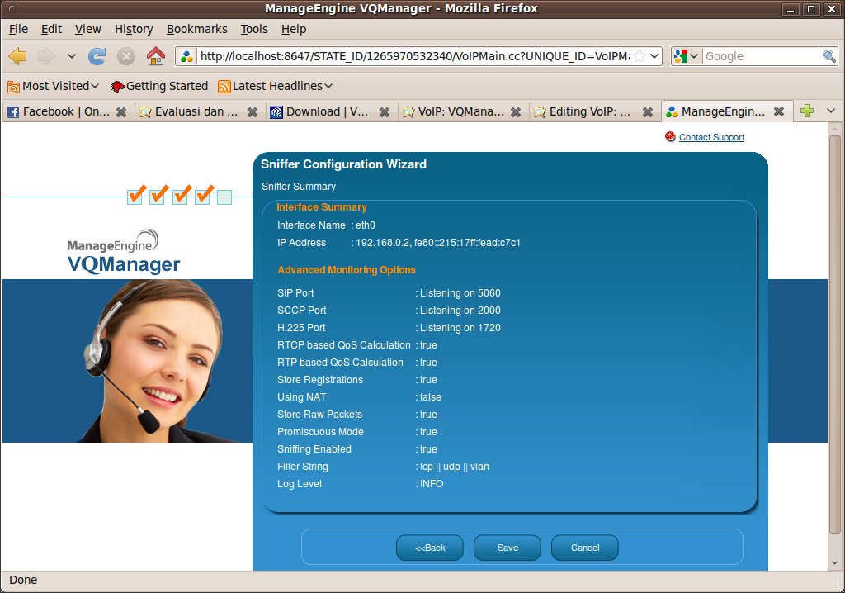The width and height of the screenshot is (845, 593).
Task: Open the address bar URL dropdown
Action: coord(654,56)
